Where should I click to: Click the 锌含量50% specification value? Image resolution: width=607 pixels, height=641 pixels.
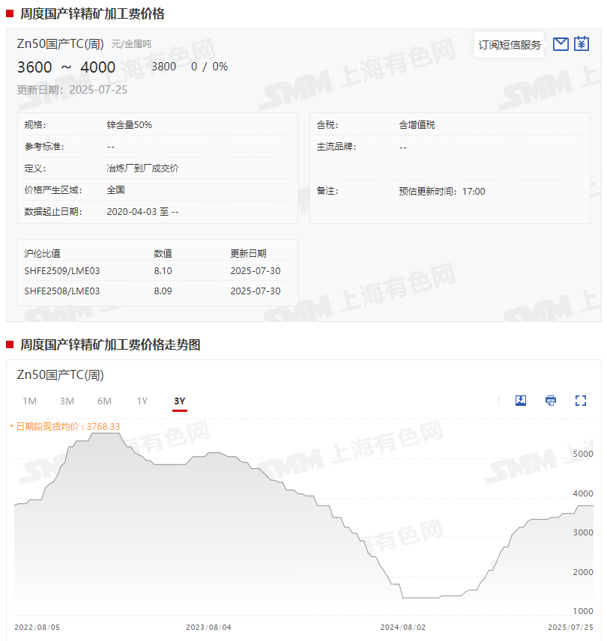129,125
